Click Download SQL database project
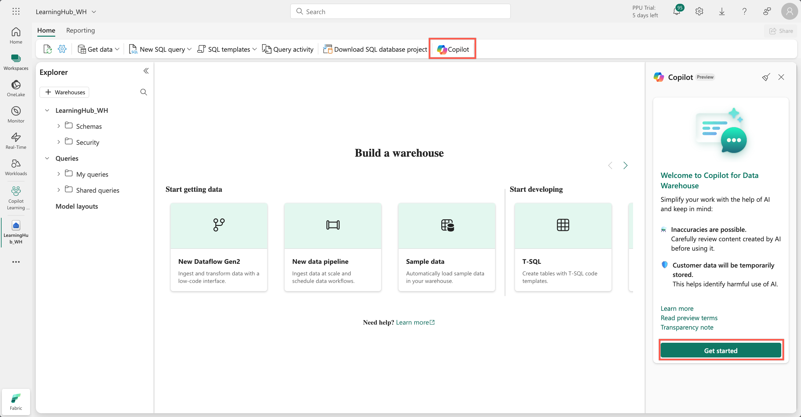 point(375,49)
